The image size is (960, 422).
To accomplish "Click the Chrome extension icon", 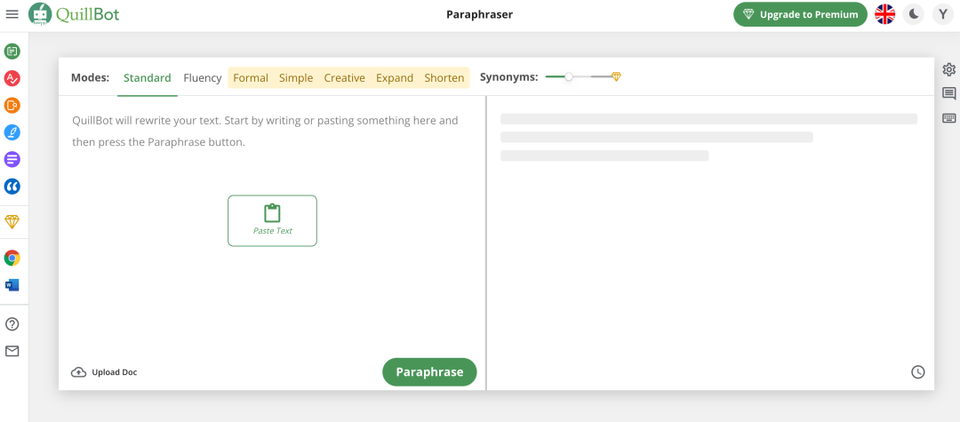I will tap(12, 259).
